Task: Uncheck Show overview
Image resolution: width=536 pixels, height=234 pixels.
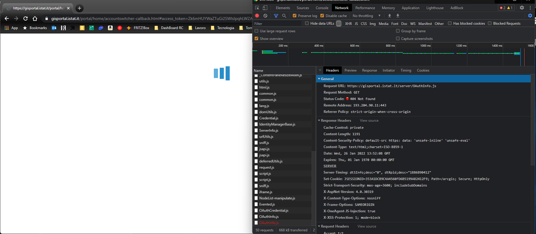Action: tap(256, 39)
